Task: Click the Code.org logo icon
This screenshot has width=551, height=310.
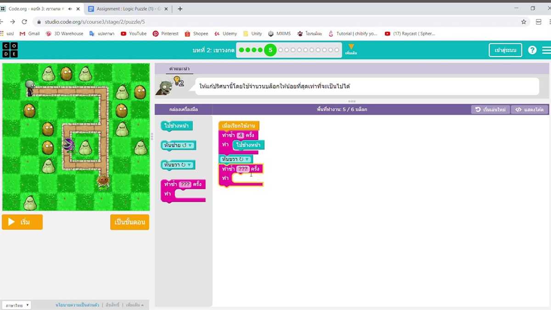Action: coord(10,50)
